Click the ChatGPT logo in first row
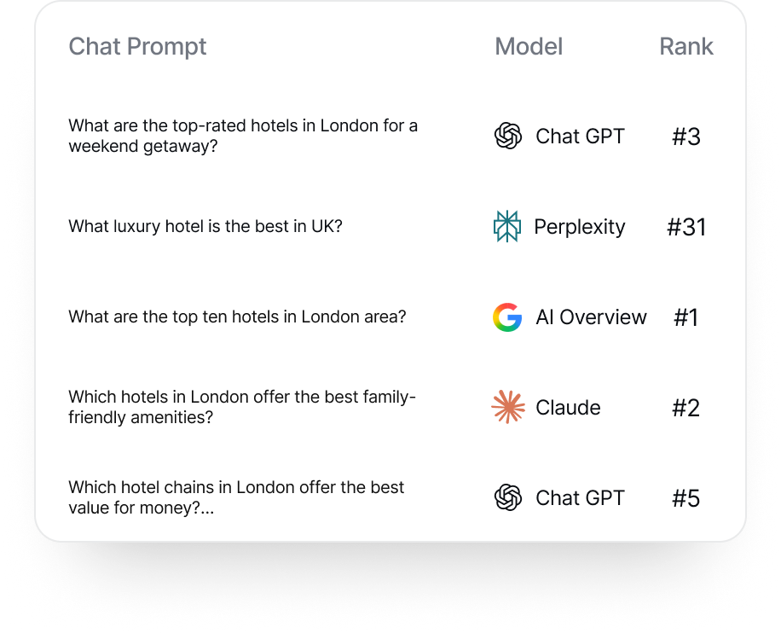 508,136
